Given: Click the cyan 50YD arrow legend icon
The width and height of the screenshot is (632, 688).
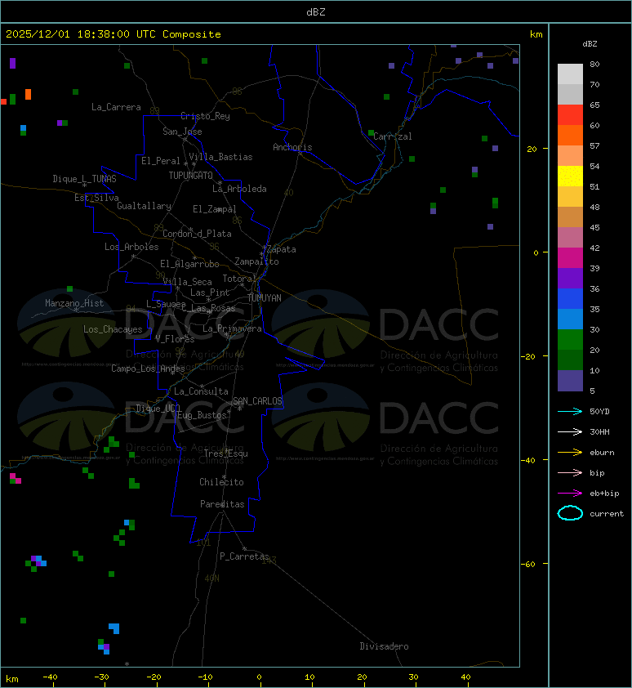Looking at the screenshot, I should [570, 411].
